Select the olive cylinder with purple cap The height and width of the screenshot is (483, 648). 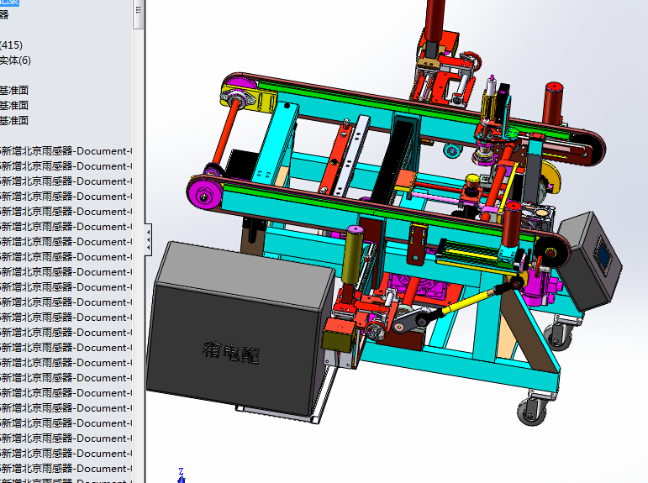coord(353,255)
